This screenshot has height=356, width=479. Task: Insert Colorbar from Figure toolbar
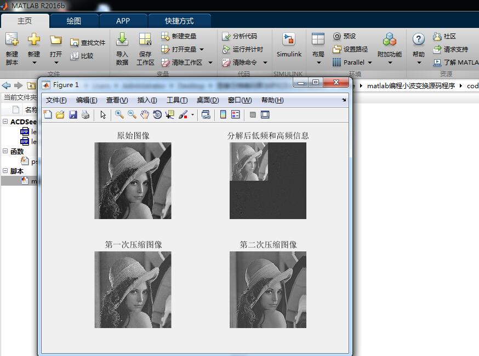pos(223,115)
